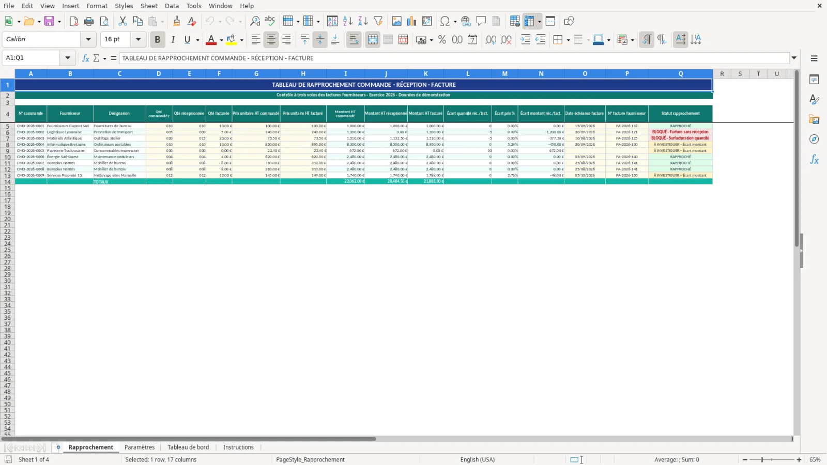Open sidebar Navigator panel

[814, 139]
